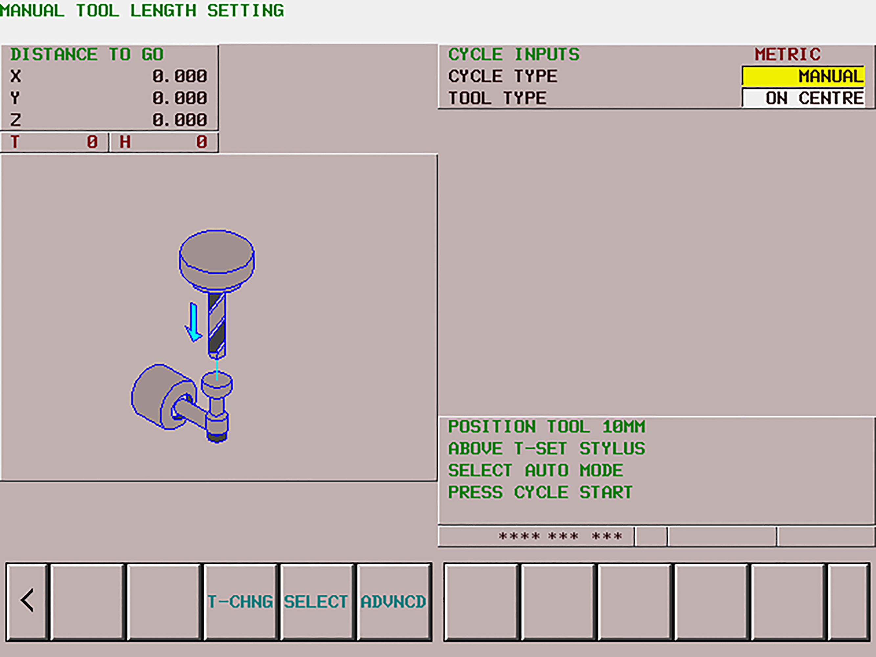This screenshot has width=876, height=657.
Task: Click the Z distance value 0.000
Action: (180, 120)
